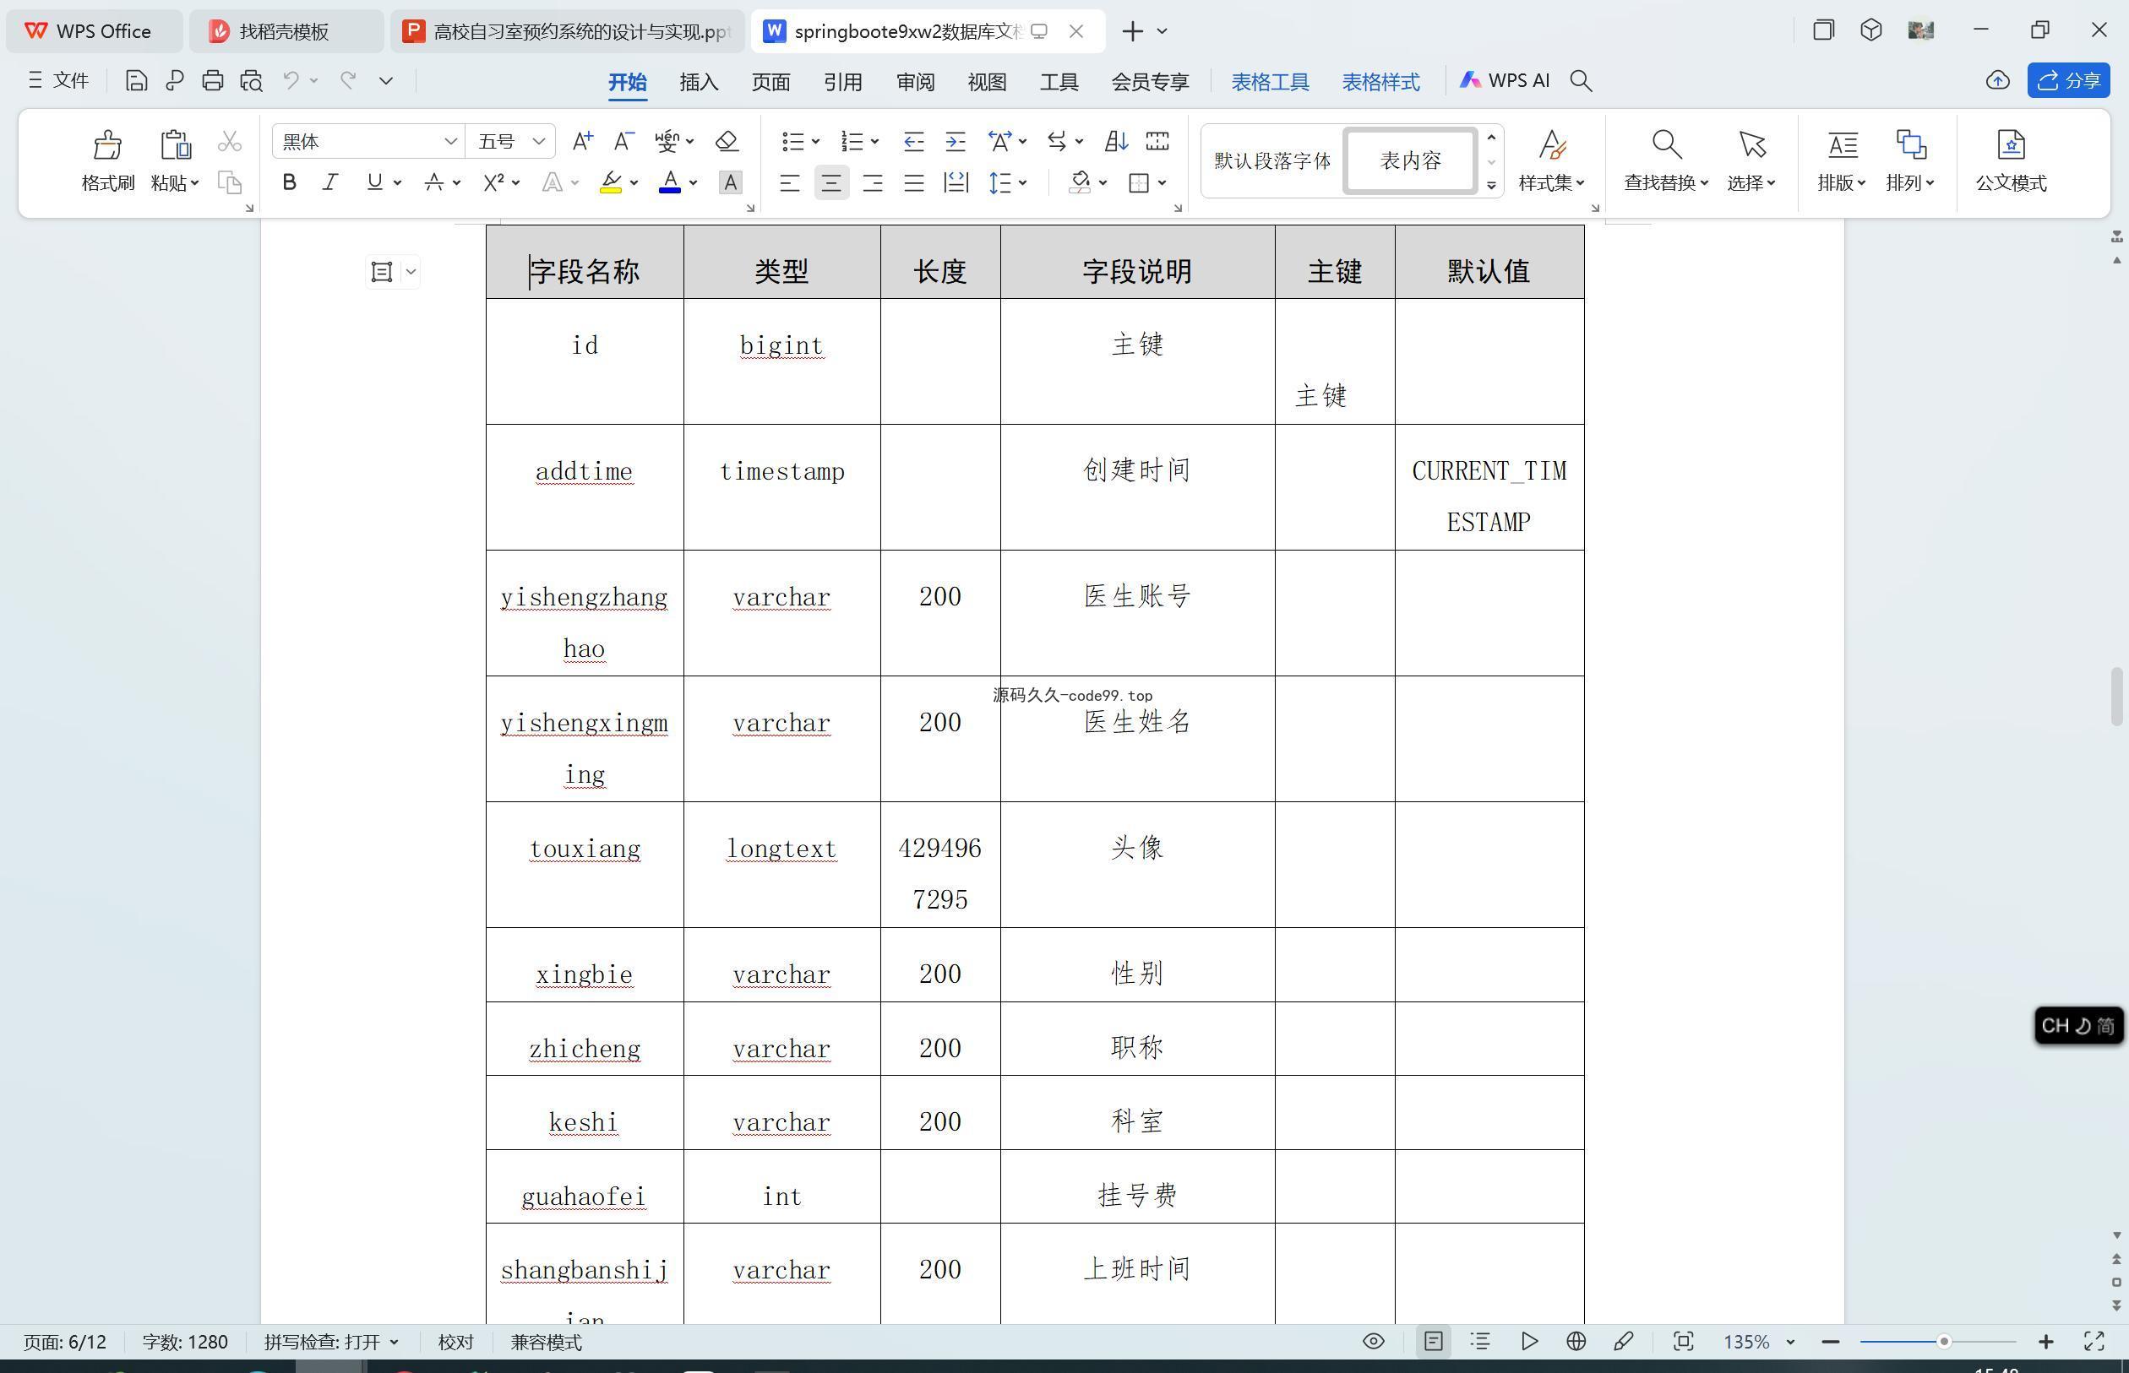Open the References (引用) ribbon tab
Viewport: 2129px width, 1373px height.
[x=843, y=82]
